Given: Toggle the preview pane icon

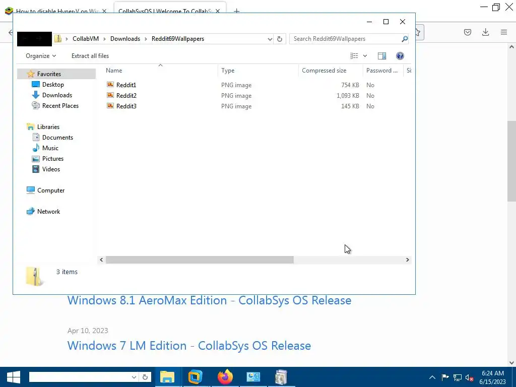Looking at the screenshot, I should [382, 55].
